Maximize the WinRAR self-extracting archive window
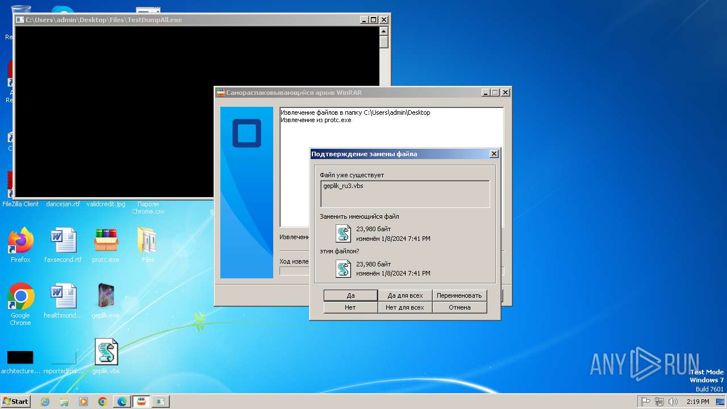This screenshot has width=727, height=409. [495, 93]
